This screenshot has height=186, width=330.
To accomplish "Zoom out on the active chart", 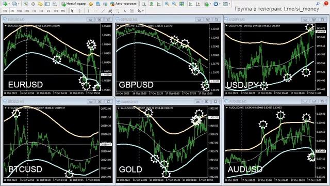I will click(174, 4).
